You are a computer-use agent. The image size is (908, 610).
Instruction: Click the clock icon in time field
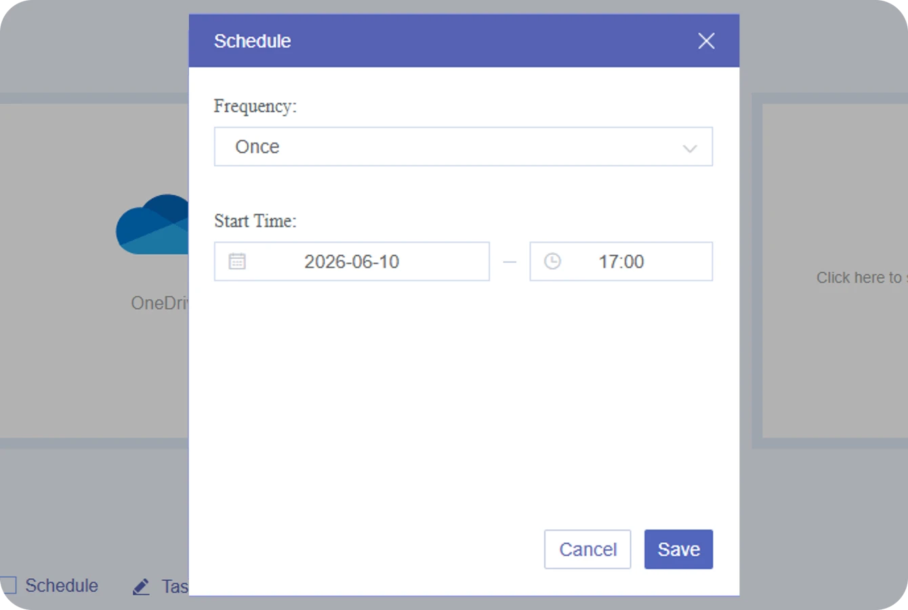coord(552,261)
